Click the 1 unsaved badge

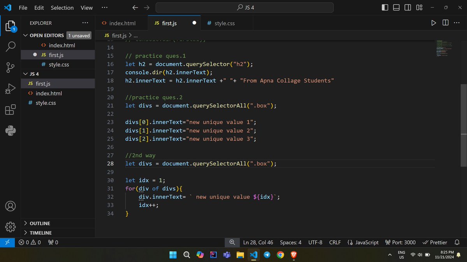(79, 35)
